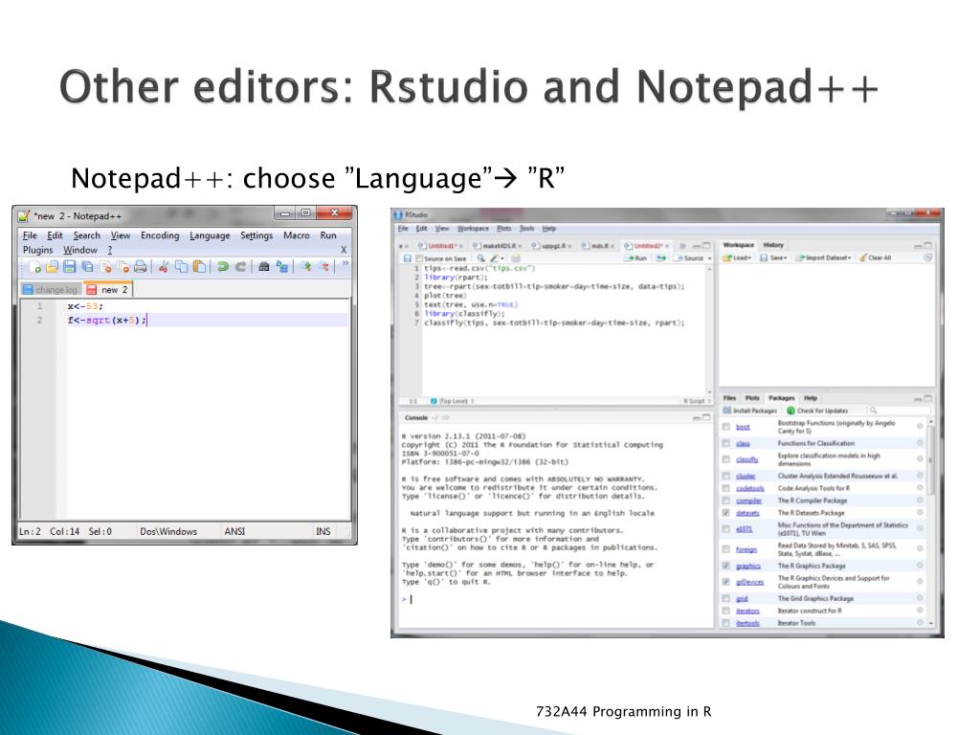Click grey Redo arrow in Notepad++

pyautogui.click(x=240, y=268)
